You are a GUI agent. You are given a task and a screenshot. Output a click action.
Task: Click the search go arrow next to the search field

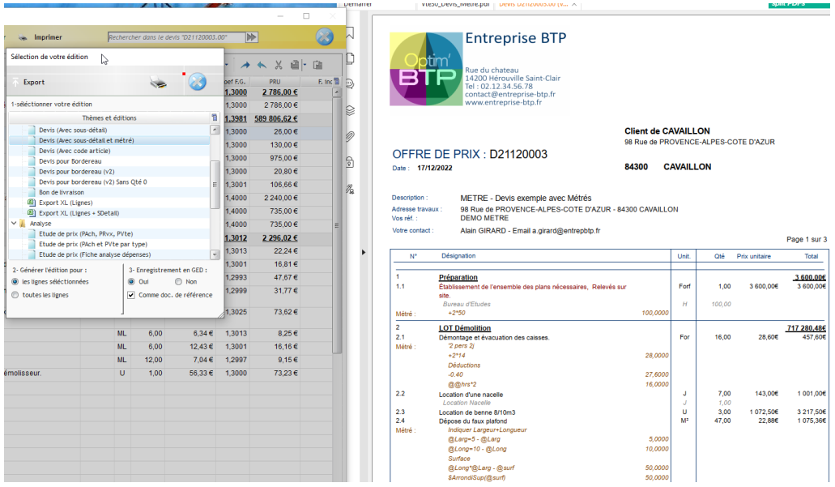(x=252, y=37)
